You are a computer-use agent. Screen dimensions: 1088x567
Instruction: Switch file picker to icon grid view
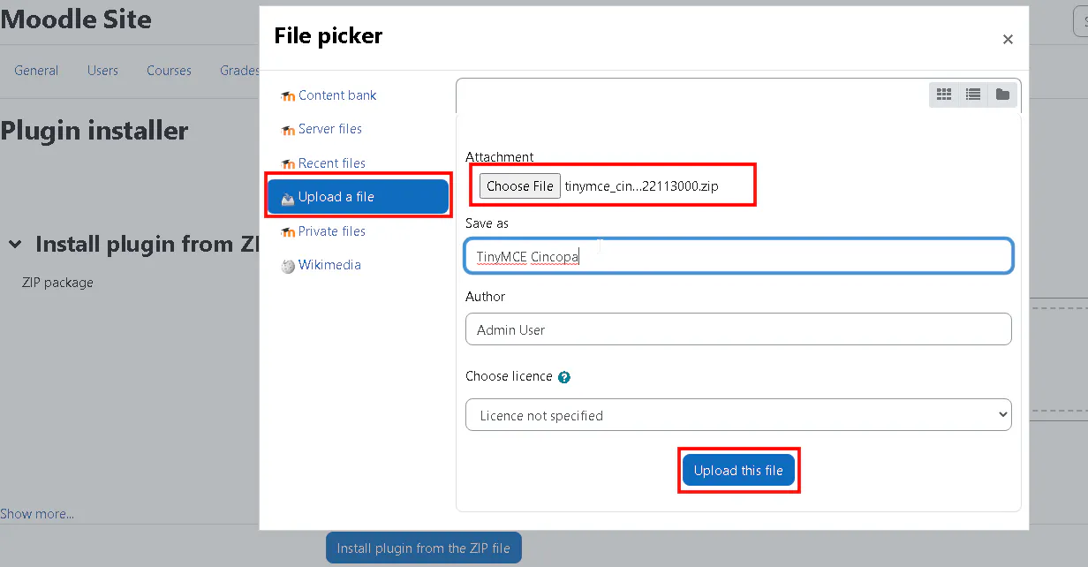943,94
